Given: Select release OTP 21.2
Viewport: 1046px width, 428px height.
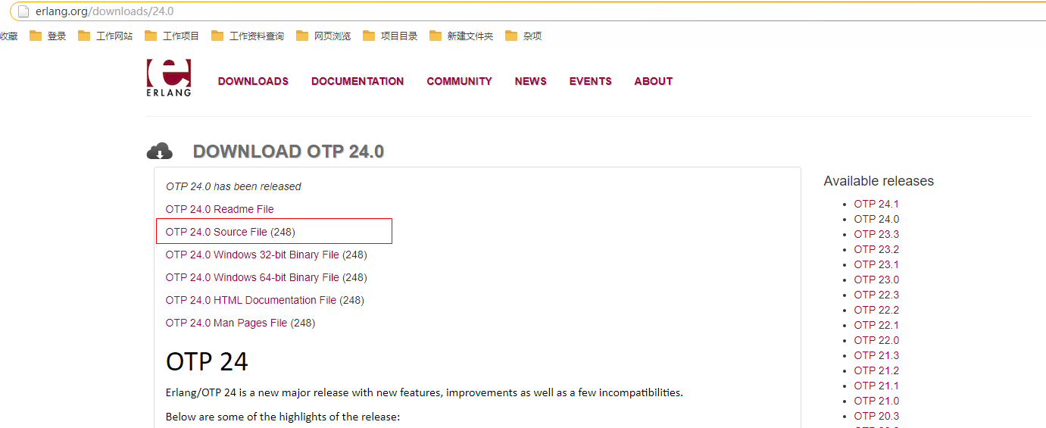Looking at the screenshot, I should coord(876,370).
